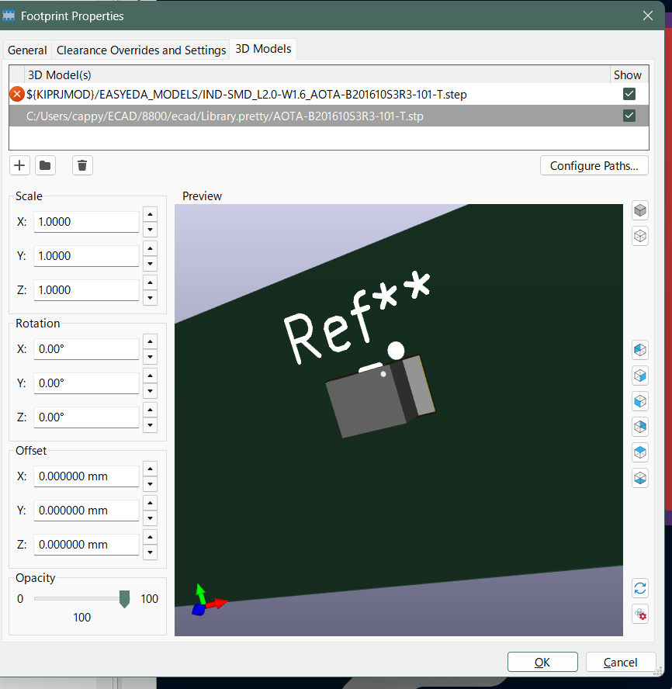Click the Opacity slider handle
The width and height of the screenshot is (672, 689).
pyautogui.click(x=124, y=598)
